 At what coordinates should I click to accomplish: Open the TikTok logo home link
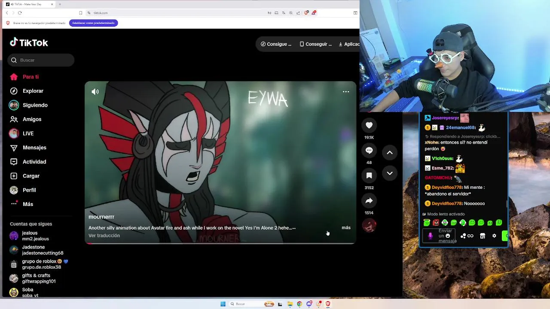coord(29,42)
